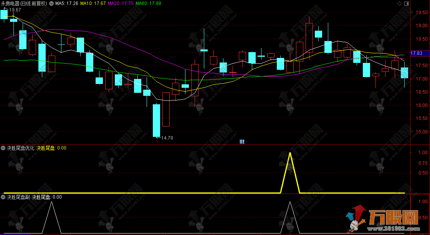This screenshot has width=430, height=235.
Task: Select the 永贵电器(日线.前复权) title
Action: coord(24,3)
